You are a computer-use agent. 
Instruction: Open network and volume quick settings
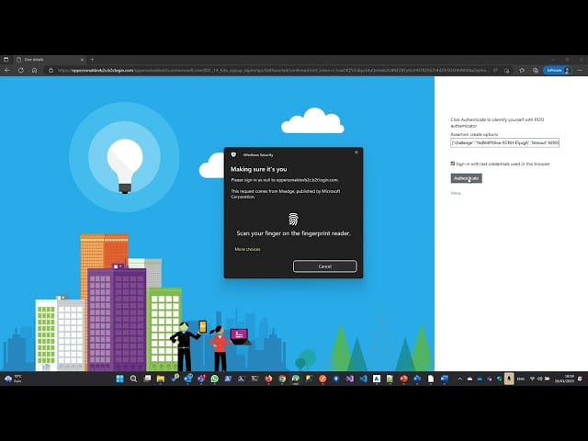(x=539, y=379)
